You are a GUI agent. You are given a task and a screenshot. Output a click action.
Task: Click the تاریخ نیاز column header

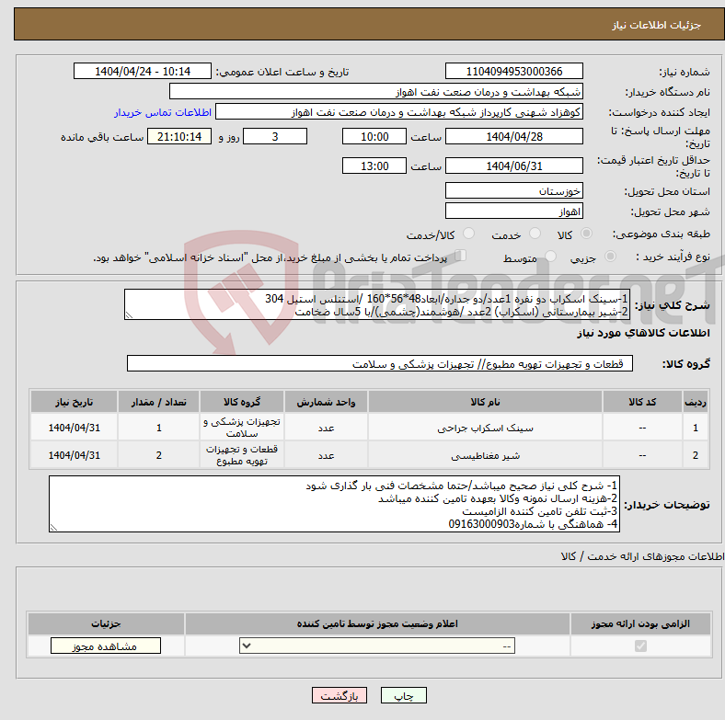click(x=74, y=402)
